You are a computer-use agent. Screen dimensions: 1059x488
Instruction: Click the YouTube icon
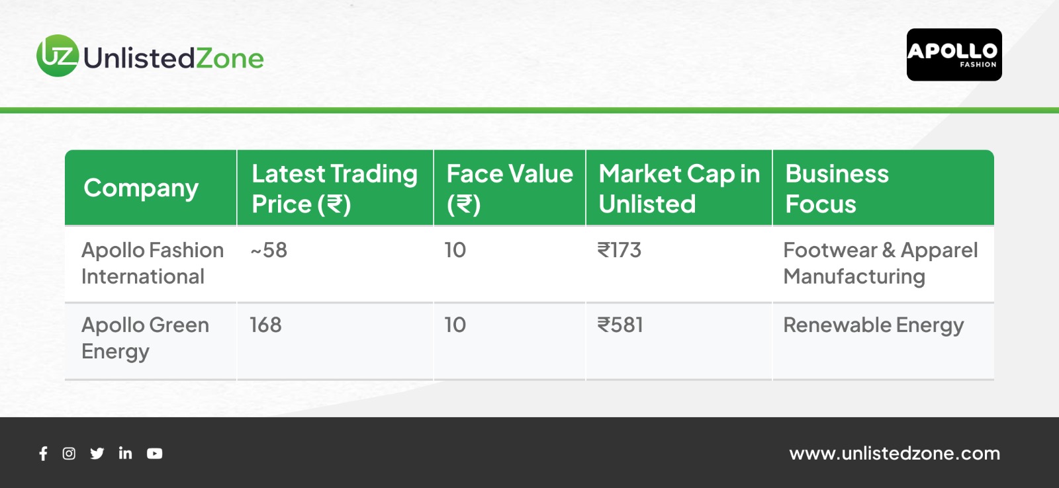pos(154,454)
